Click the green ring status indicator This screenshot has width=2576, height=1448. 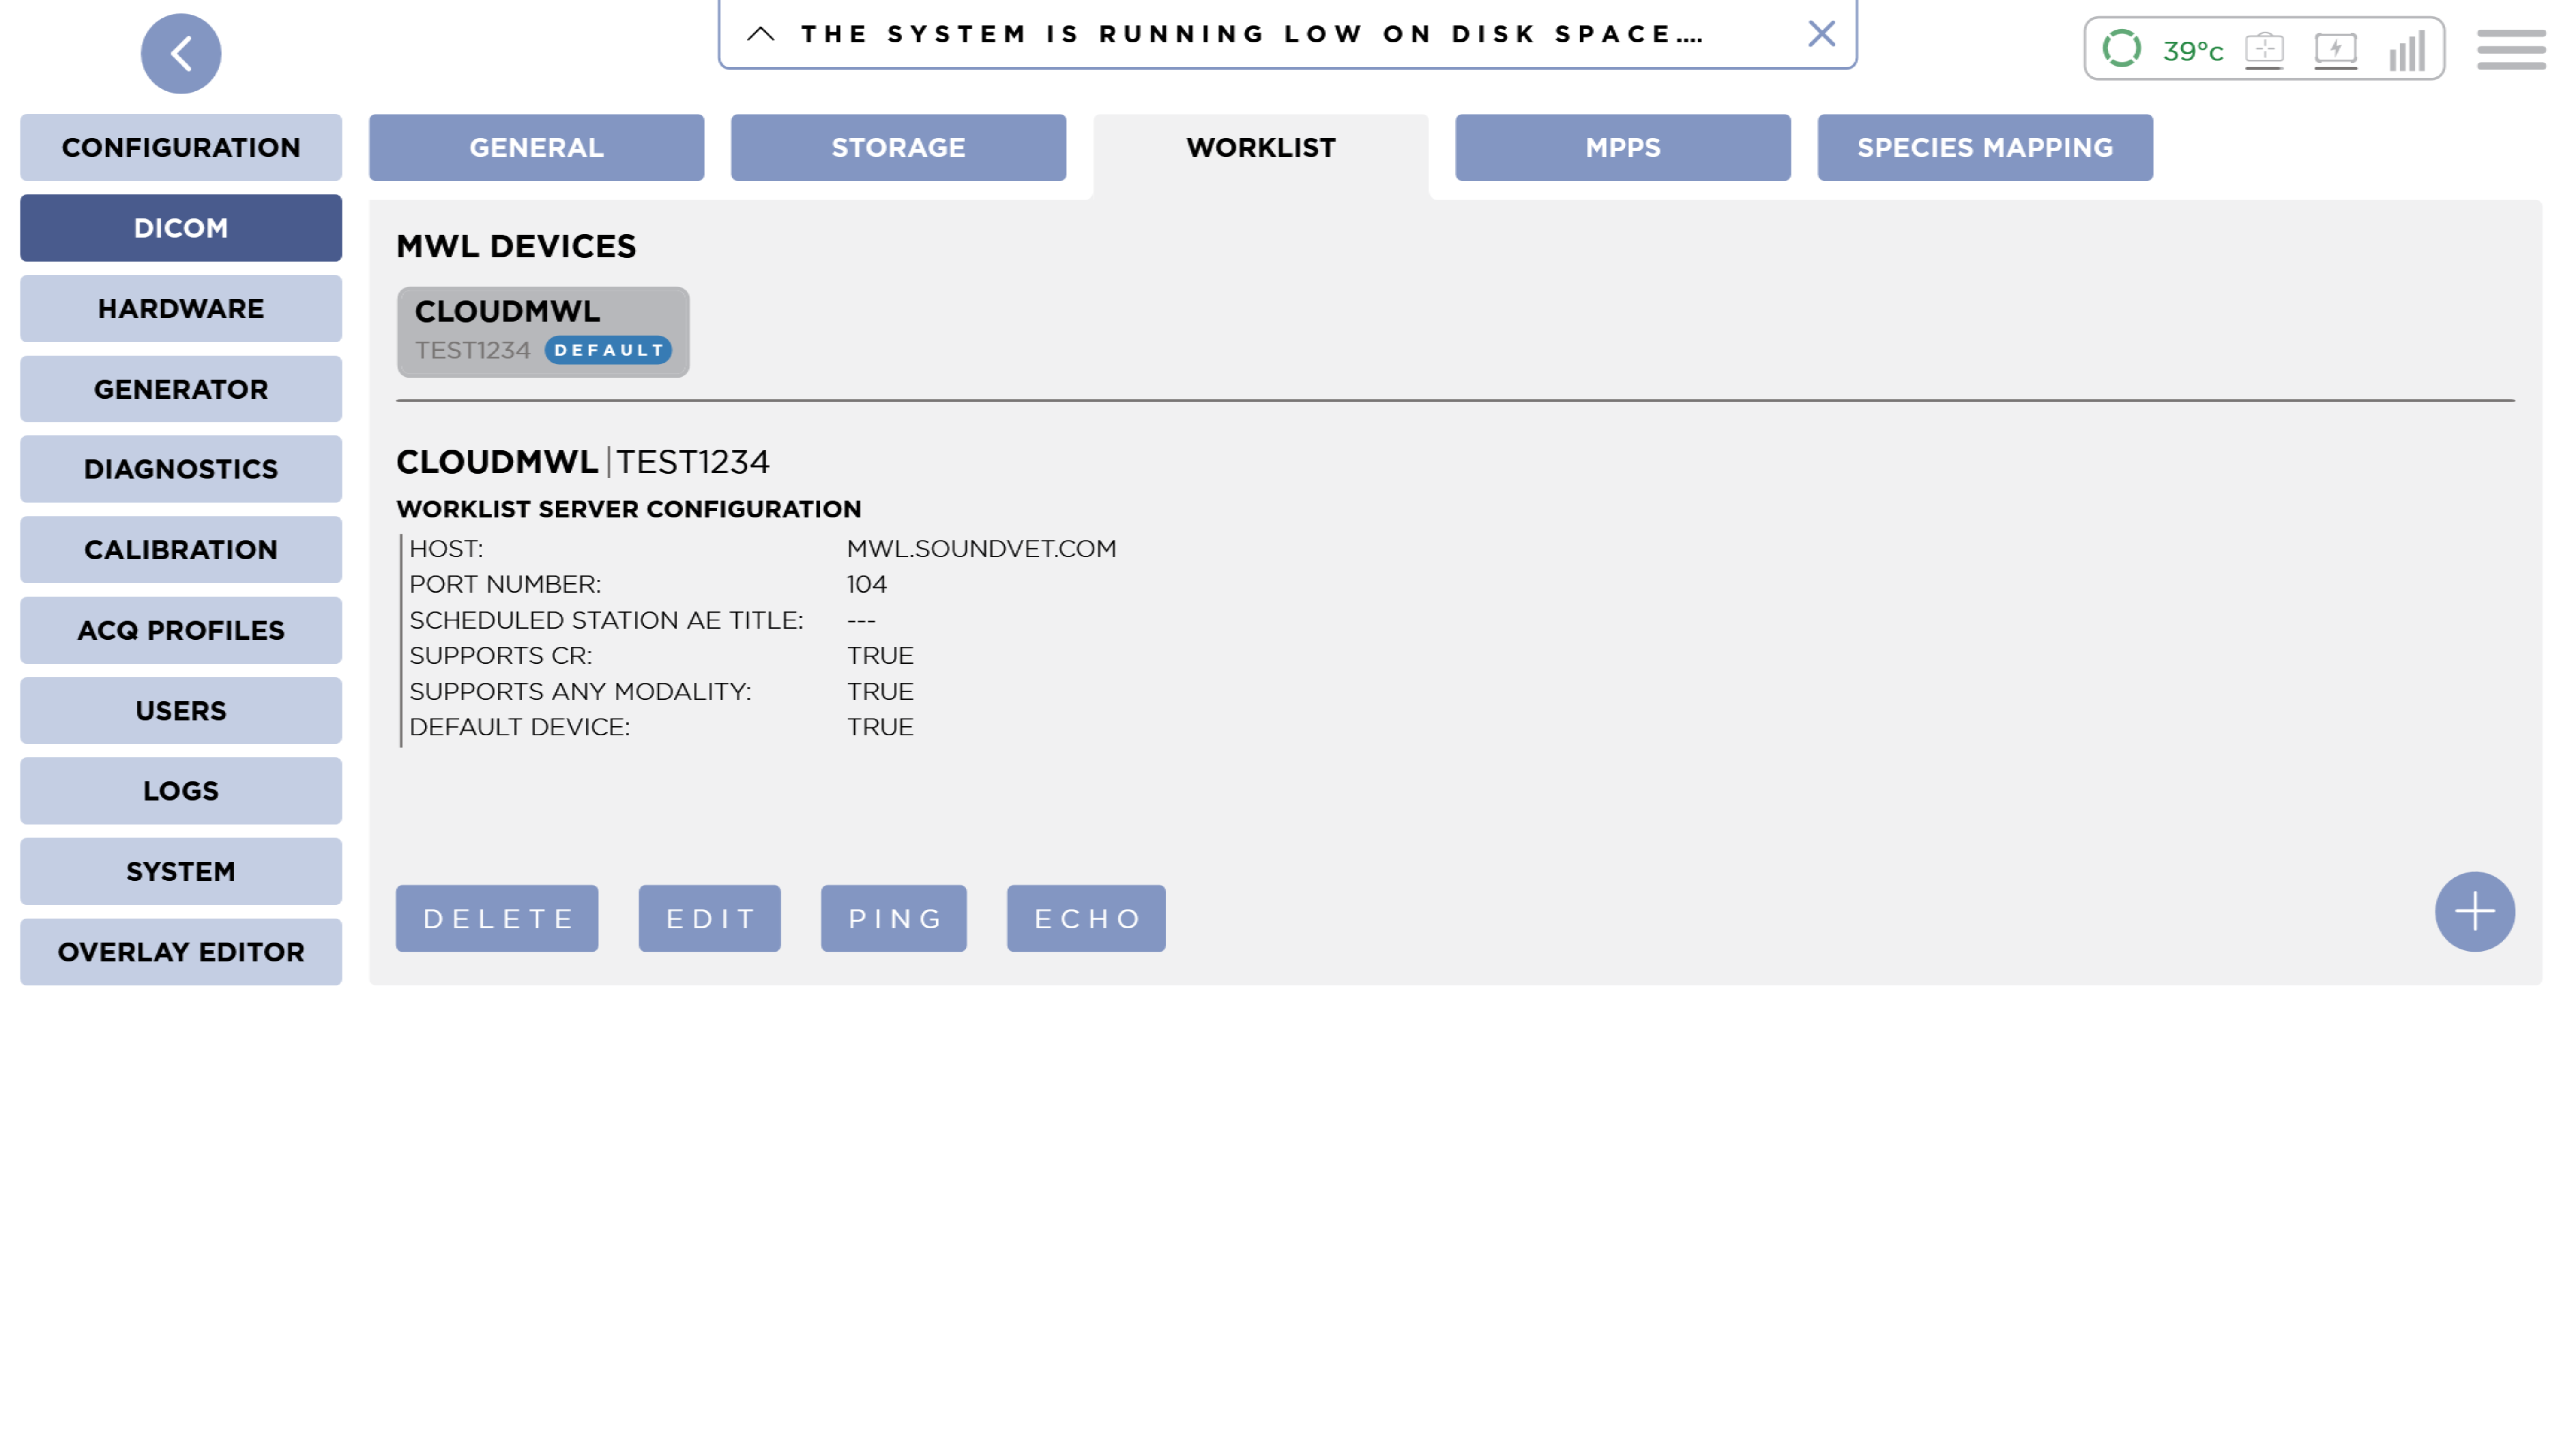2121,48
